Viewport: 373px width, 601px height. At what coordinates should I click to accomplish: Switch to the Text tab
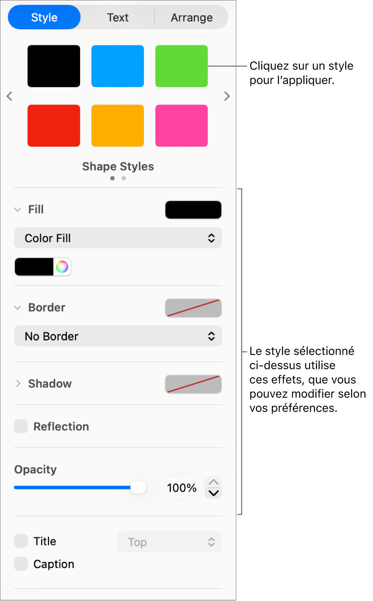click(x=118, y=17)
